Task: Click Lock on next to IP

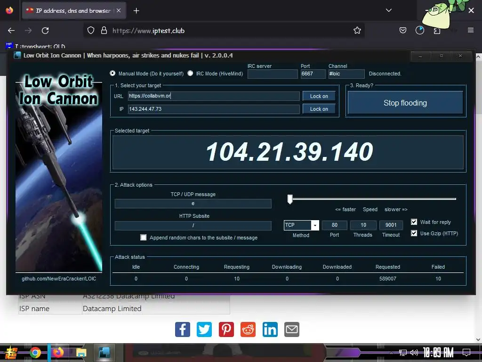Action: coord(319,109)
